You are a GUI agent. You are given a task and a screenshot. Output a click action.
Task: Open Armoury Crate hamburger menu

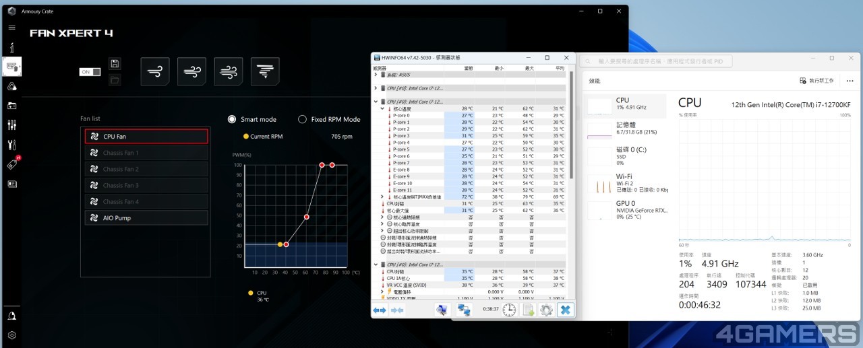pos(11,28)
